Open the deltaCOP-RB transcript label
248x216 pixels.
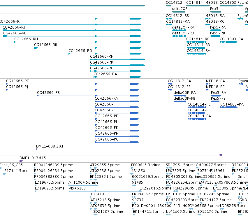pos(183,34)
